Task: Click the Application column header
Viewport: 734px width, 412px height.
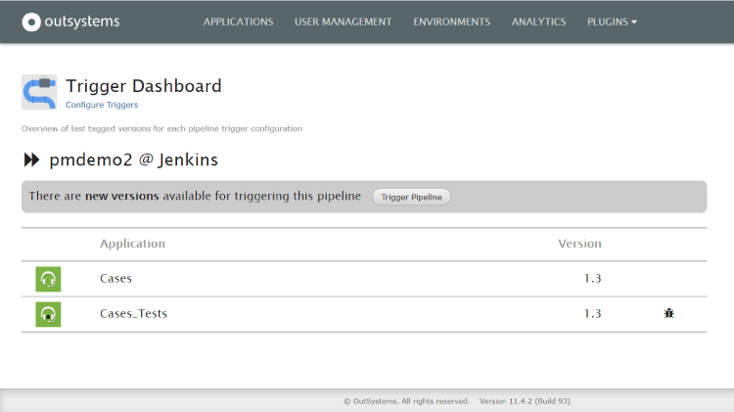Action: point(132,244)
